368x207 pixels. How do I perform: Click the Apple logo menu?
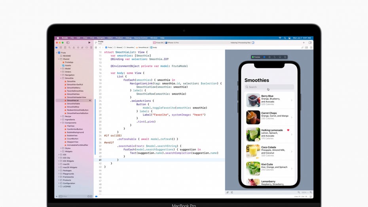coord(58,38)
